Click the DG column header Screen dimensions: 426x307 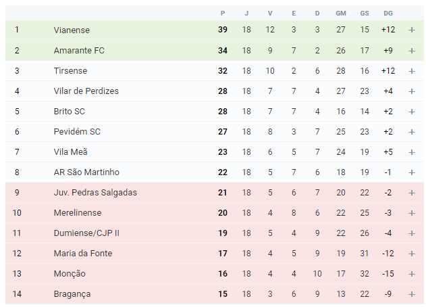pyautogui.click(x=388, y=13)
